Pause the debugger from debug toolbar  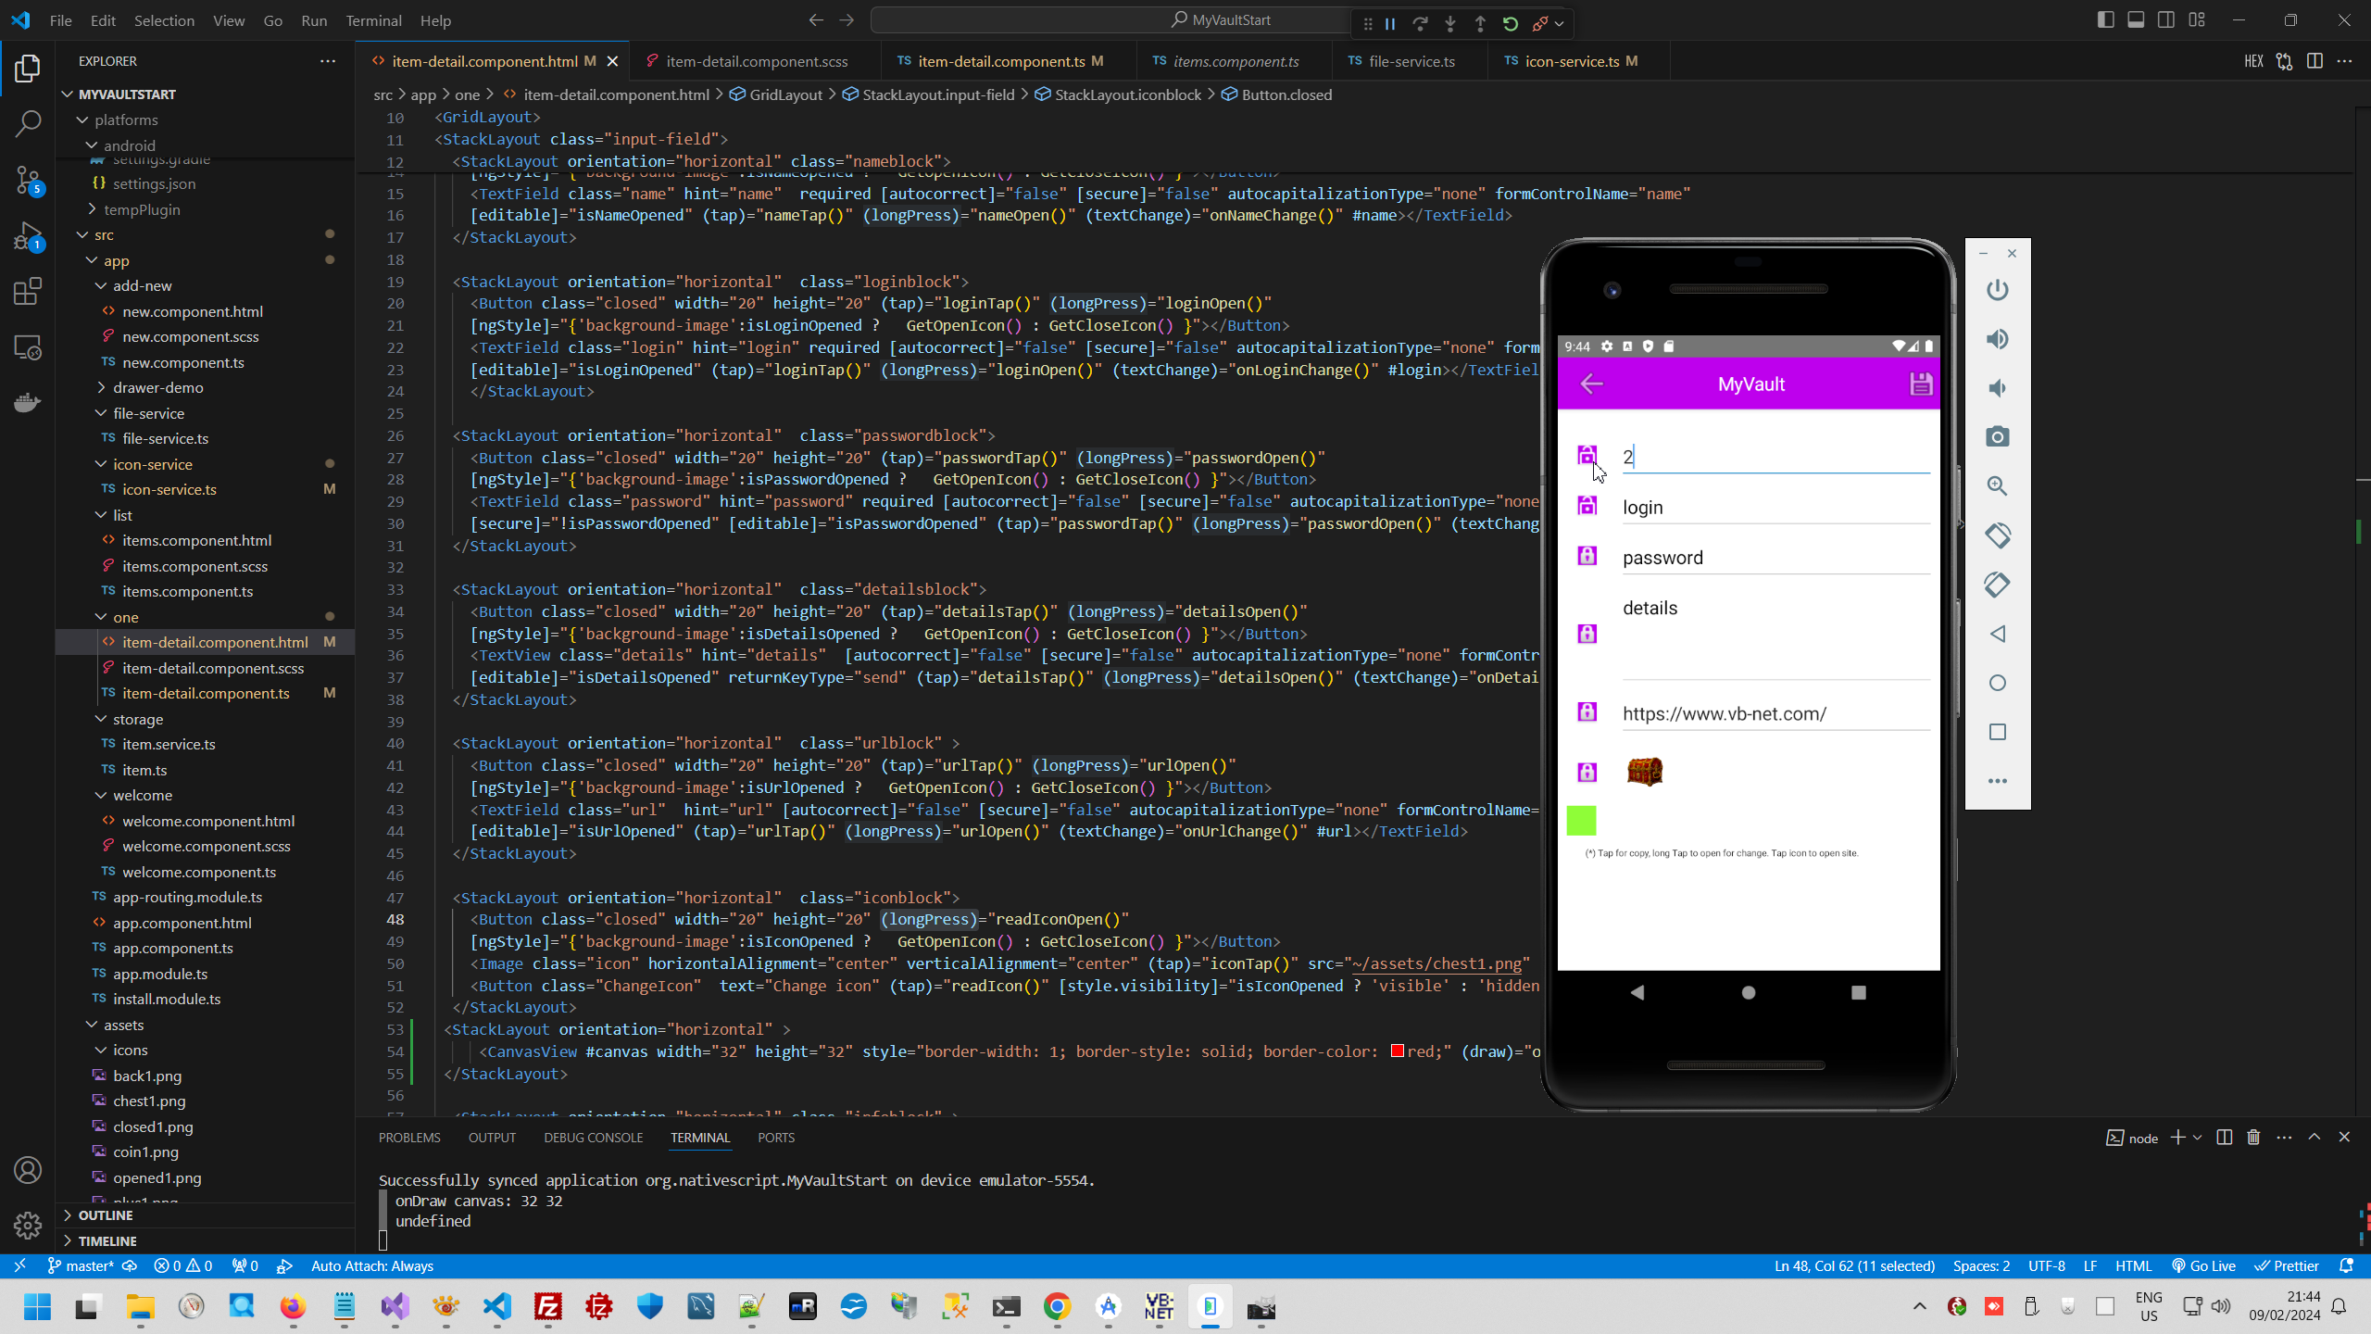point(1390,24)
